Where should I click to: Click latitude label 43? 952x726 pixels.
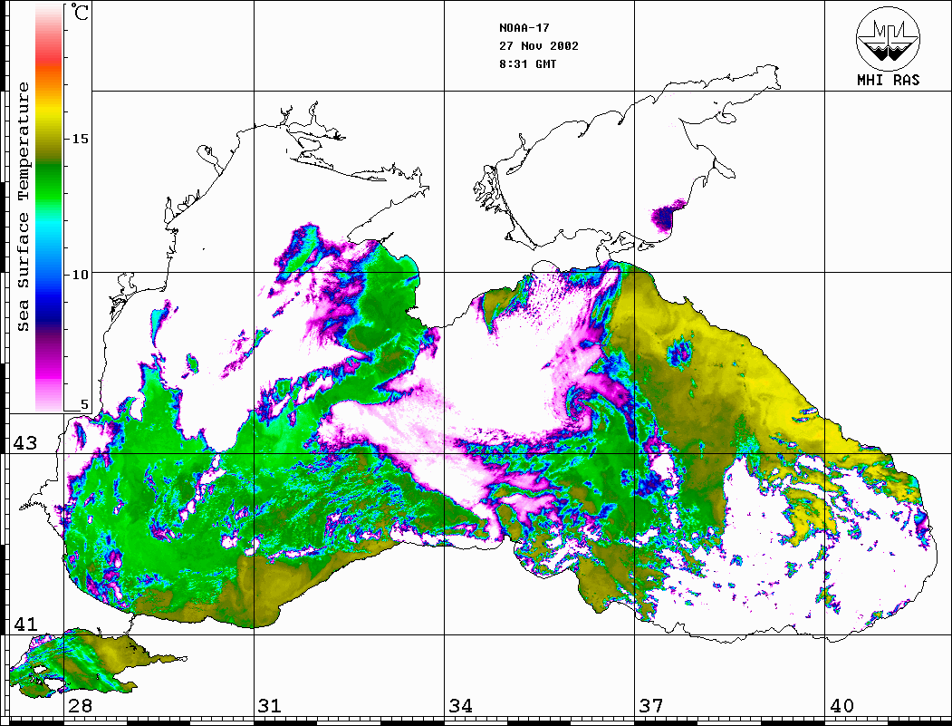[x=25, y=443]
